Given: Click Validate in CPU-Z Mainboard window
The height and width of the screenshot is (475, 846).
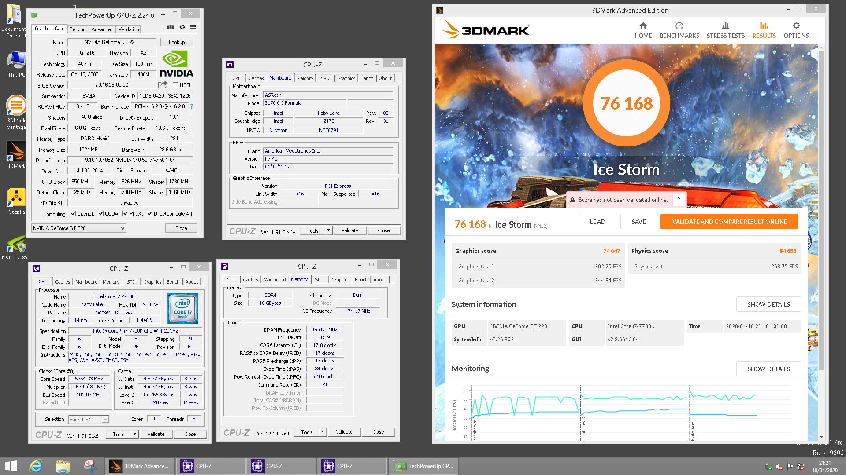Looking at the screenshot, I should [350, 230].
